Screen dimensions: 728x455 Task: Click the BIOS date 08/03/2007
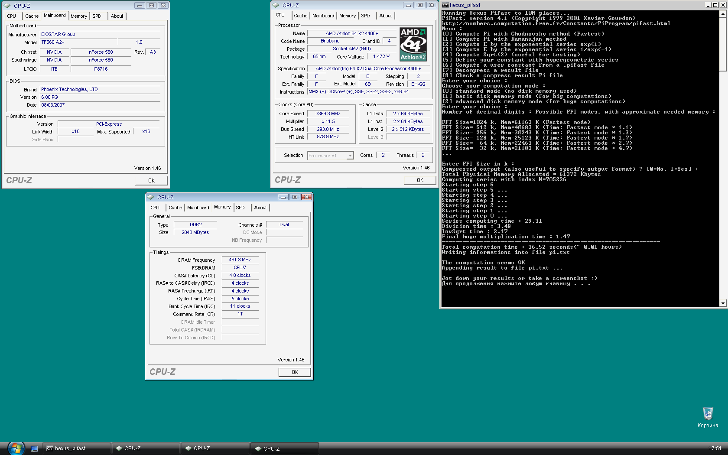tap(100, 105)
